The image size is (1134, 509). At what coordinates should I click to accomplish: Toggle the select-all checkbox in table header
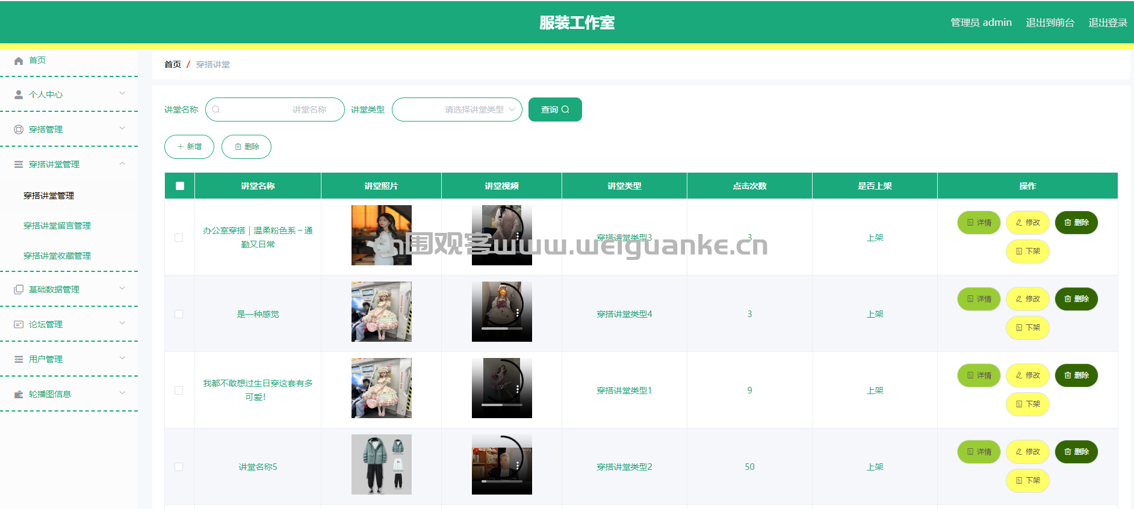tap(180, 186)
